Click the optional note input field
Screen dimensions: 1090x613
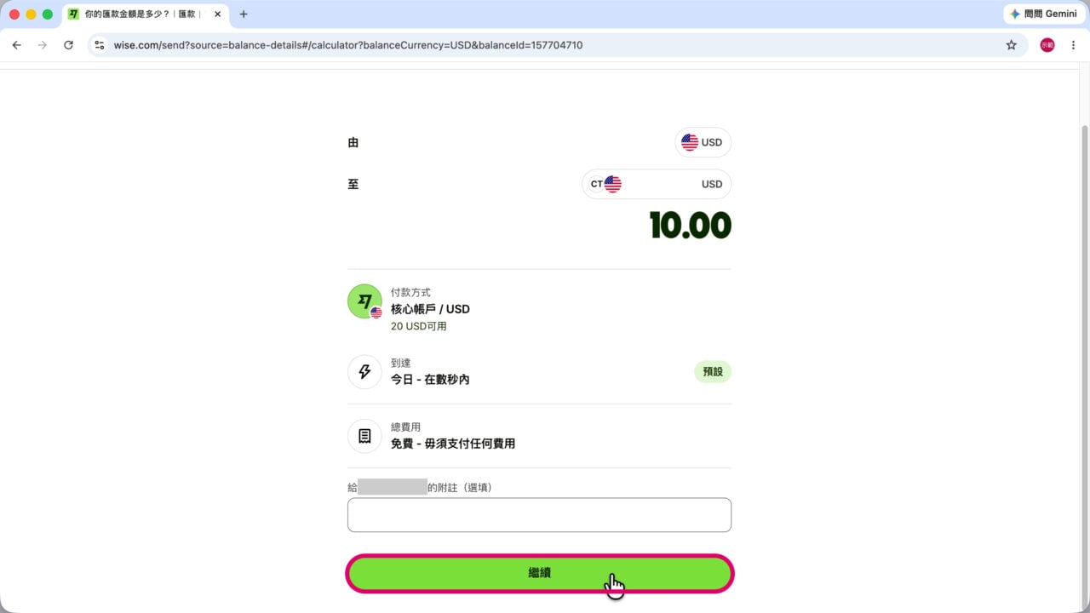click(539, 515)
